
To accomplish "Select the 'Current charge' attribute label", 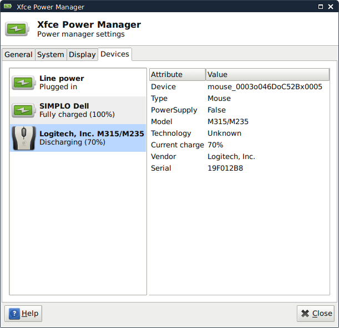I will coord(178,145).
